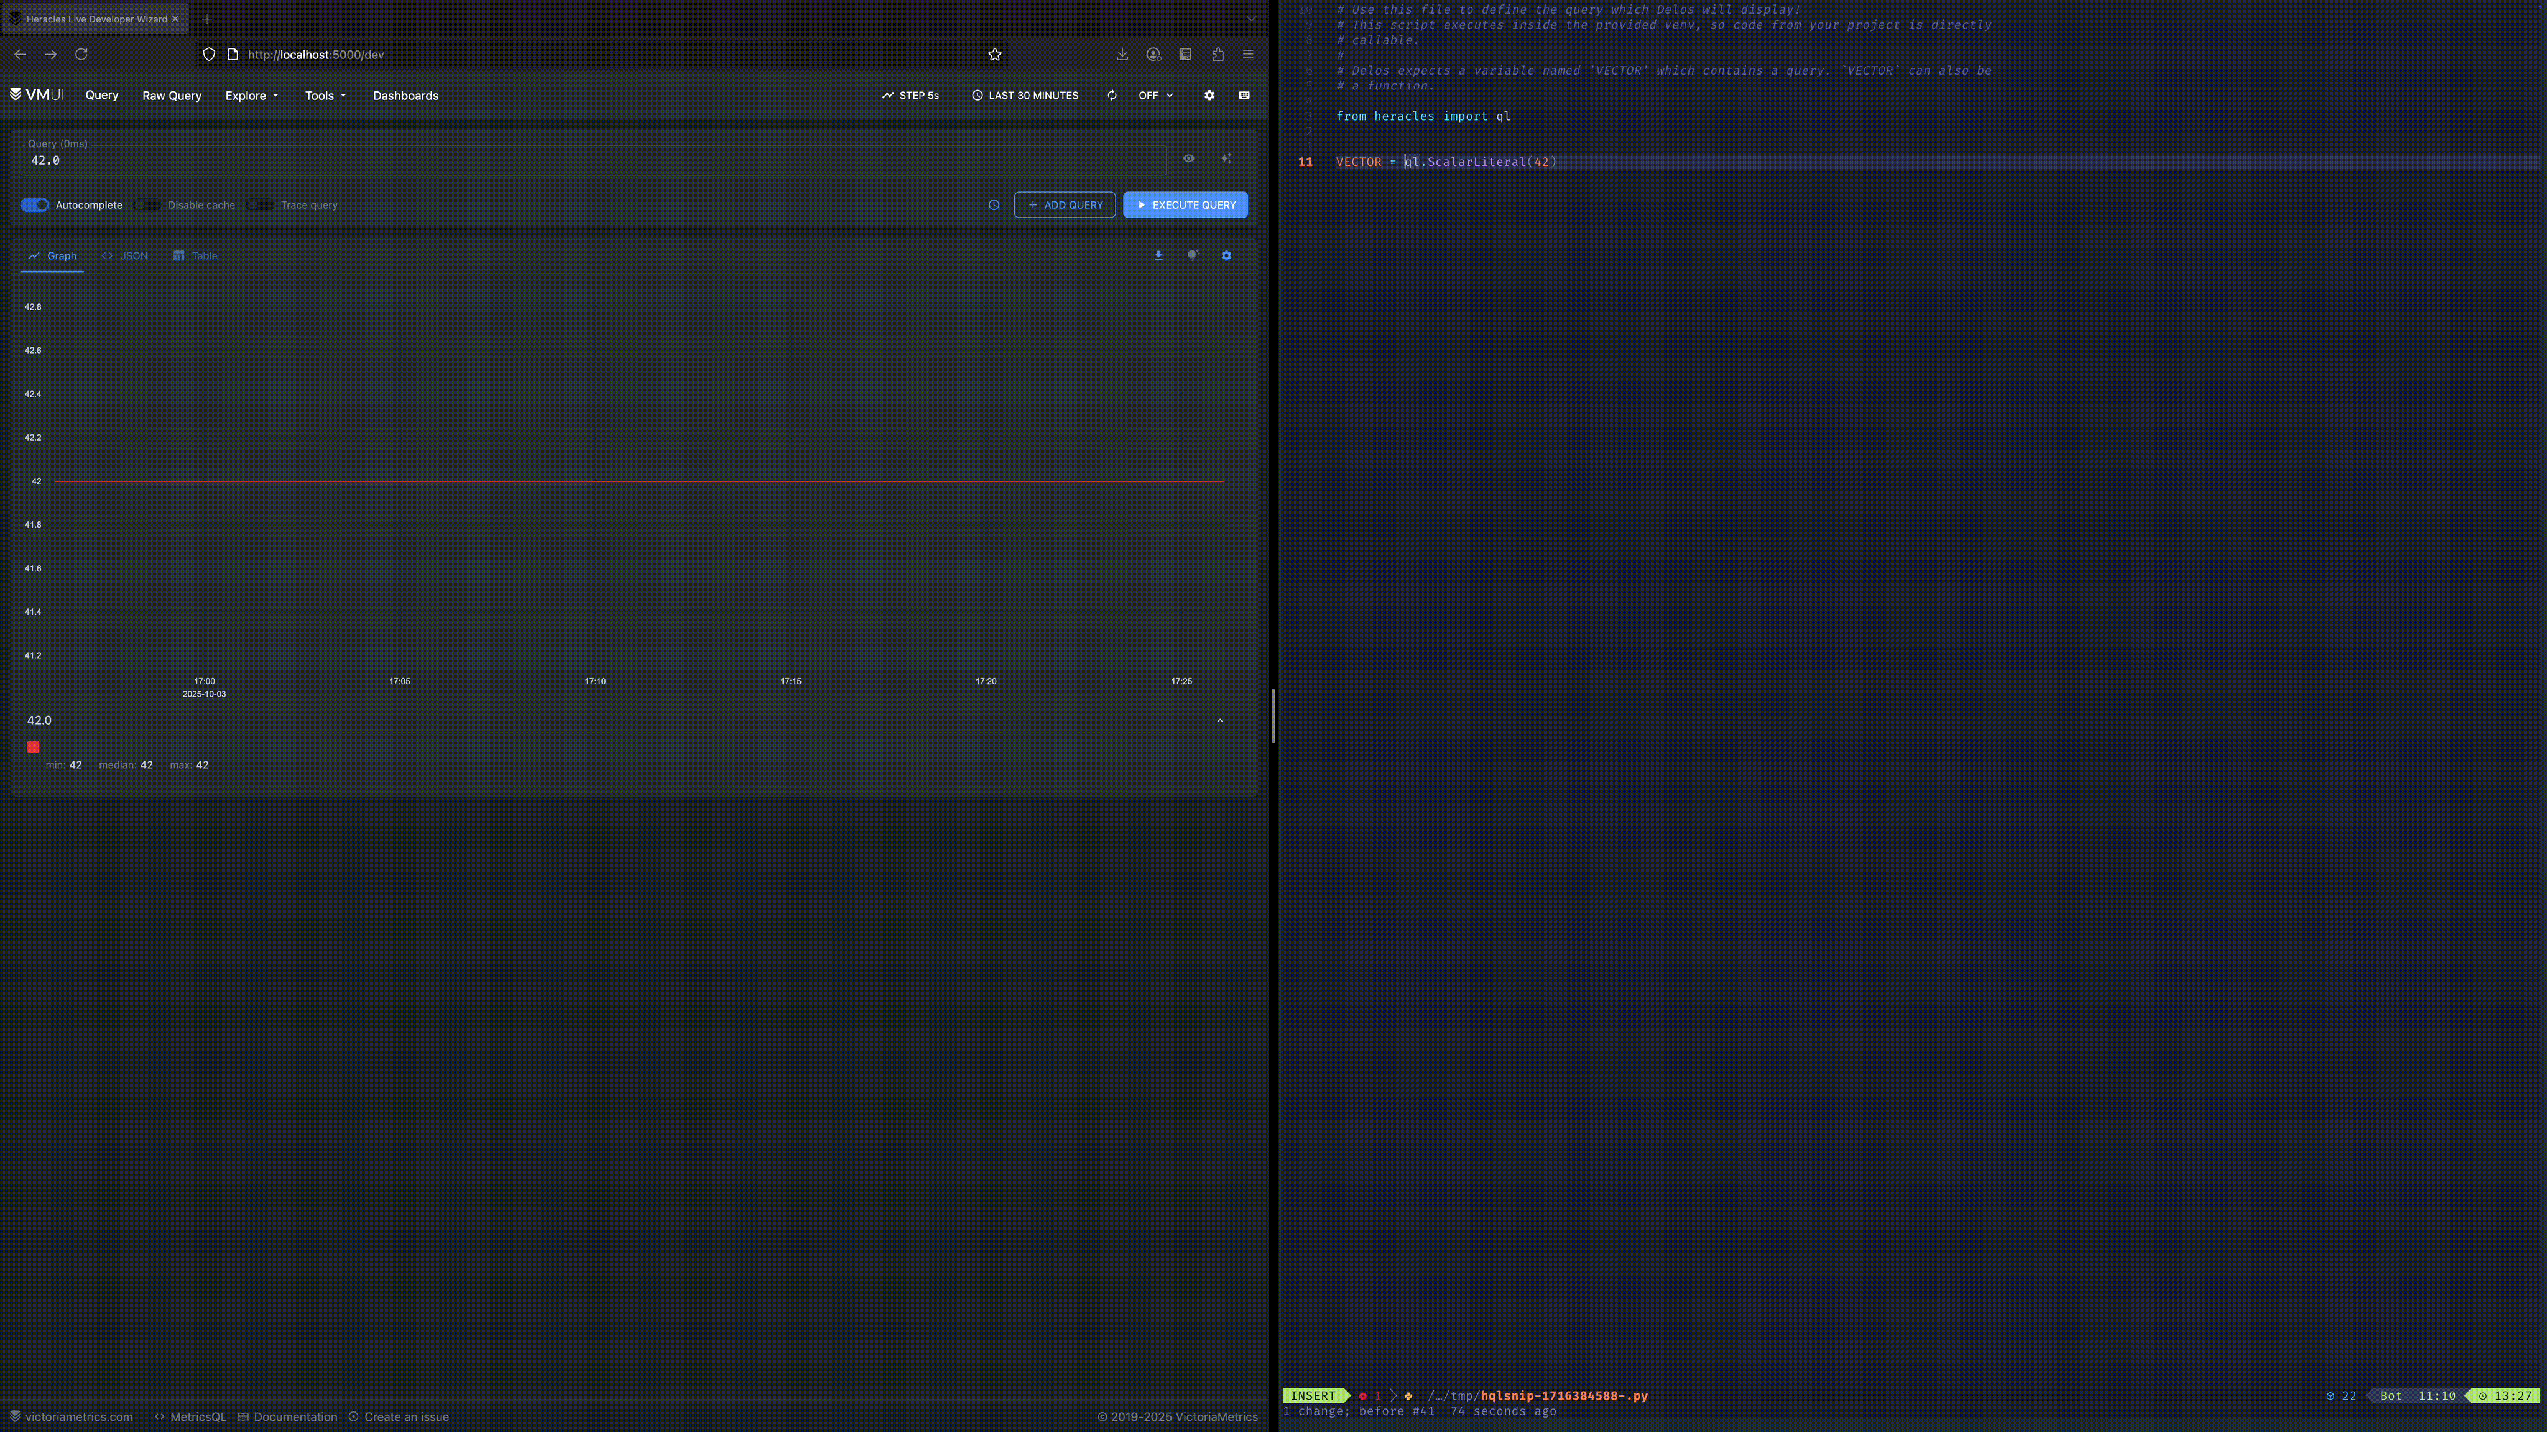This screenshot has width=2547, height=1432.
Task: Click the prettify query sparkle icon
Action: click(1226, 158)
